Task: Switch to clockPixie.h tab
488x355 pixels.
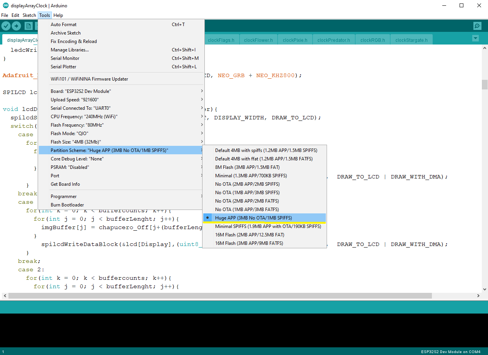Action: tap(295, 40)
